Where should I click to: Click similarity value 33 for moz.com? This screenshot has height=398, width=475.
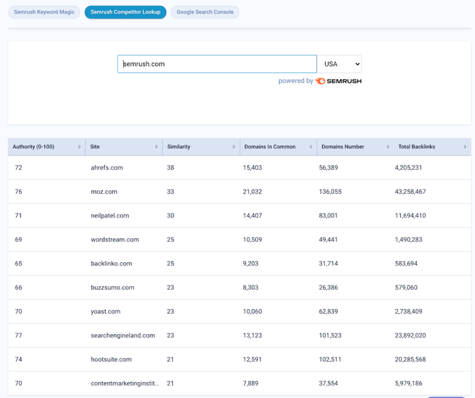171,192
